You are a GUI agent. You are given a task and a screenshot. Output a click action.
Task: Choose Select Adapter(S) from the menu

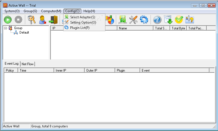(x=84, y=17)
